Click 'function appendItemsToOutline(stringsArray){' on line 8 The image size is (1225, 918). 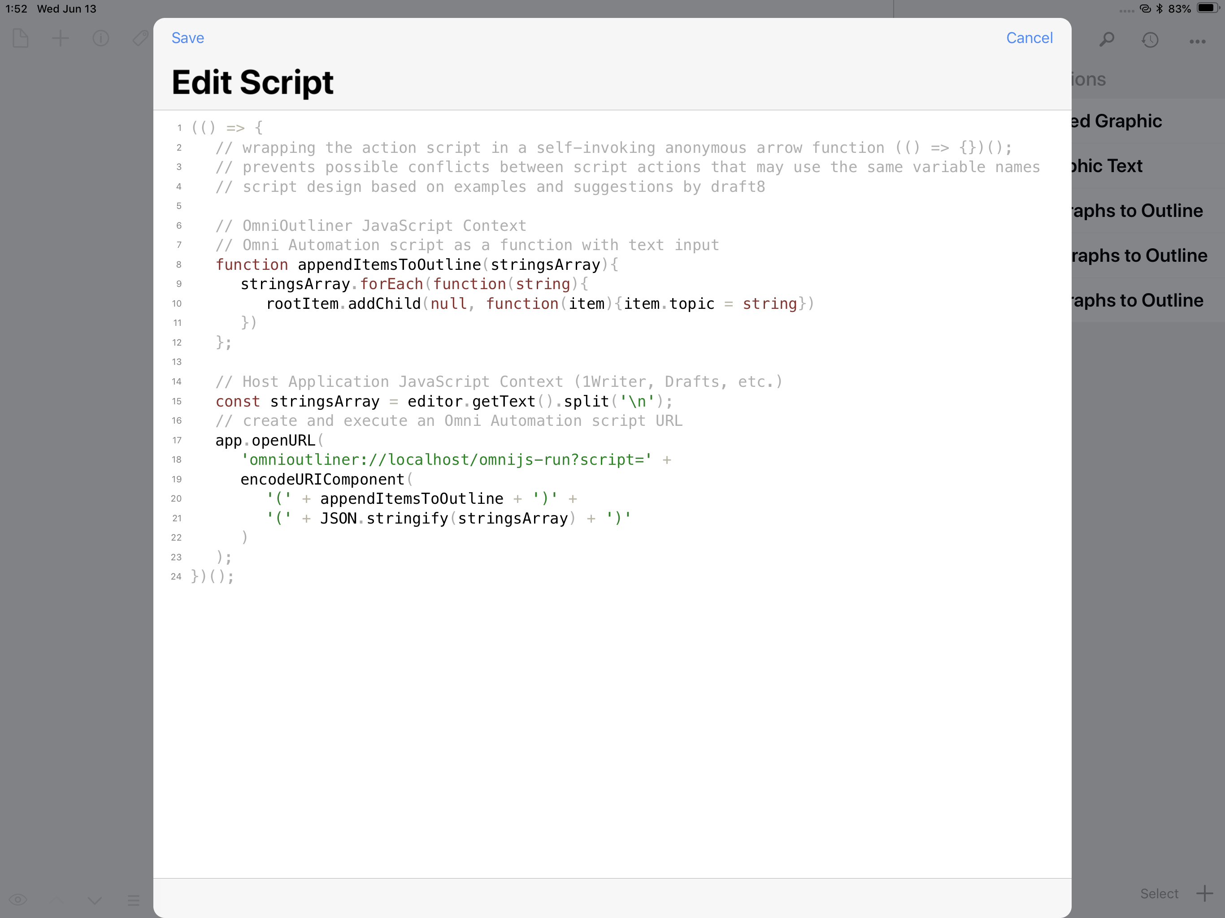coord(417,264)
